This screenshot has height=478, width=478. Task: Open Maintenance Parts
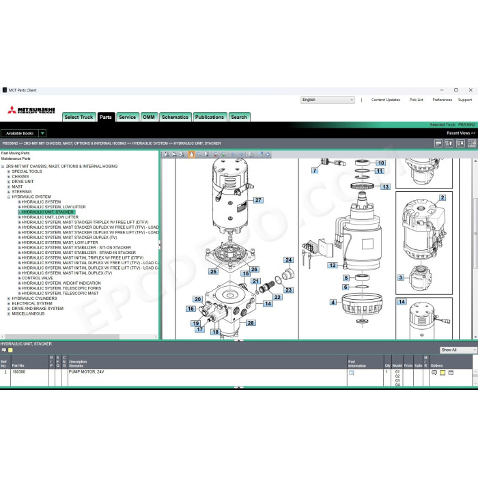click(x=16, y=158)
